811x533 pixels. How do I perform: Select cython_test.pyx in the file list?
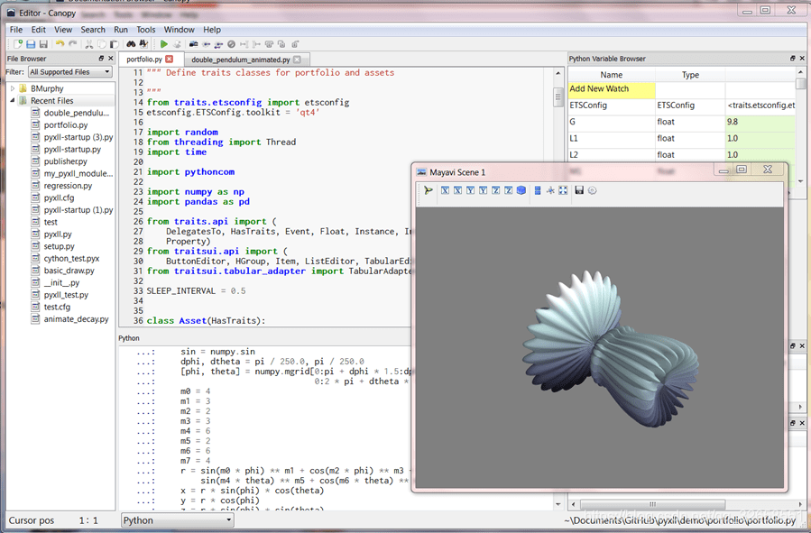(71, 258)
